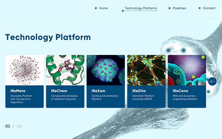Screen dimensions: 222x139
Task: Open the Home navigation link
Action: click(x=103, y=8)
